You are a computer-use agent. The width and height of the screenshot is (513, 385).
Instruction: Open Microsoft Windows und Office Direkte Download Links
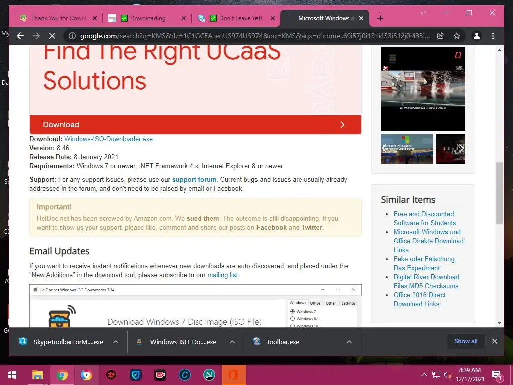[429, 241]
